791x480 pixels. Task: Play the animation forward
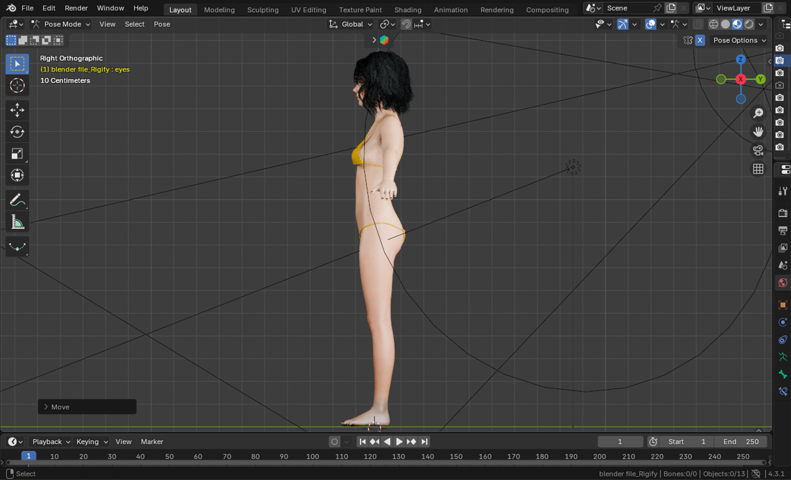pos(399,442)
